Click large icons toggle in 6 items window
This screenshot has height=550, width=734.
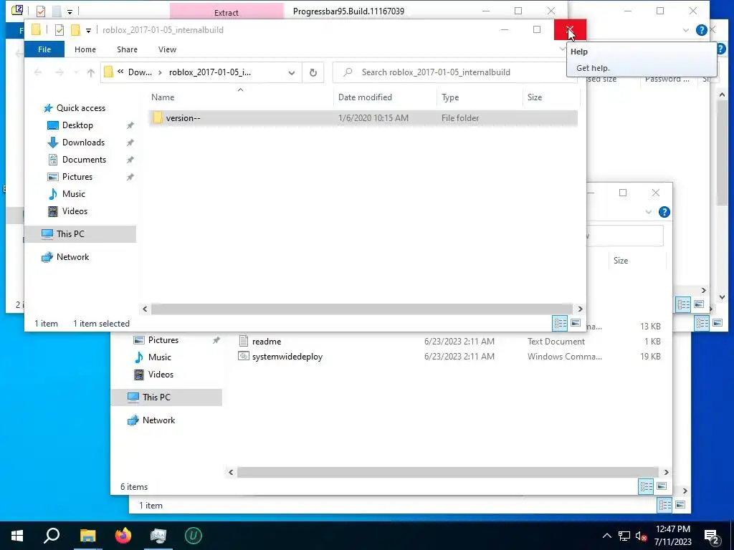pos(662,486)
